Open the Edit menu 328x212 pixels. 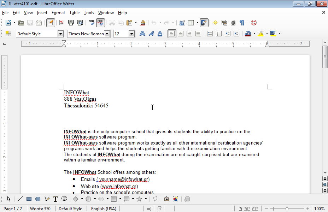[x=16, y=13]
